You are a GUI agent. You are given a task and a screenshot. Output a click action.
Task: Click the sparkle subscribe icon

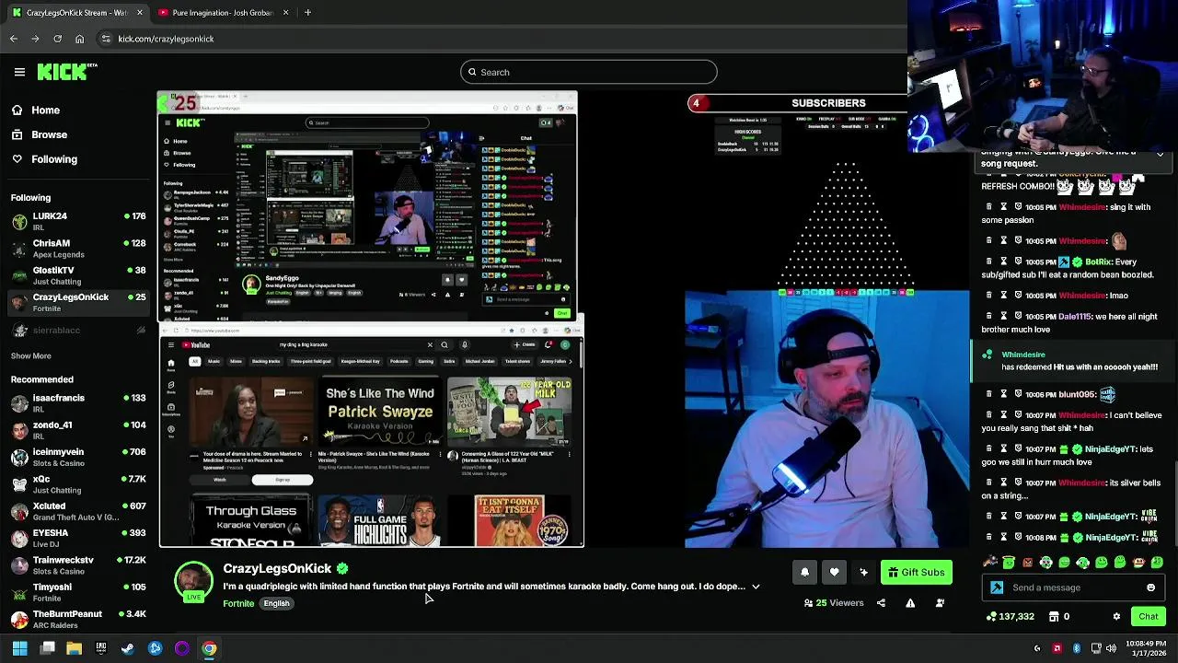(863, 573)
